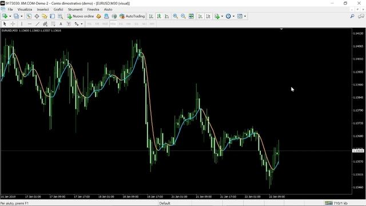The width and height of the screenshot is (366, 206).
Task: Open the Profiles toolbar icon
Action: click(16, 16)
